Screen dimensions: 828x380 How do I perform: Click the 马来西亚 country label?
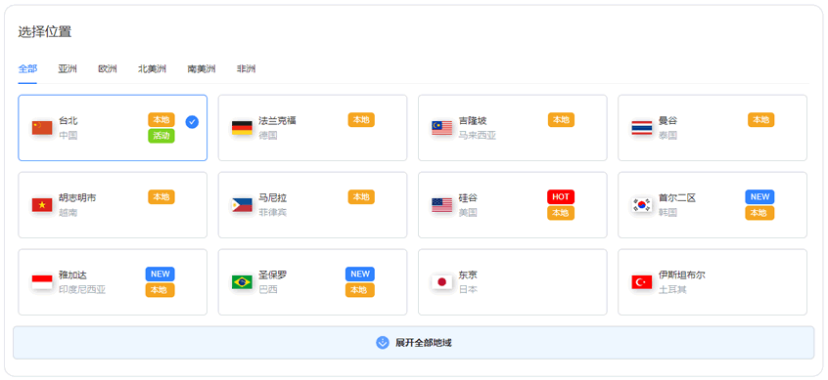(478, 136)
